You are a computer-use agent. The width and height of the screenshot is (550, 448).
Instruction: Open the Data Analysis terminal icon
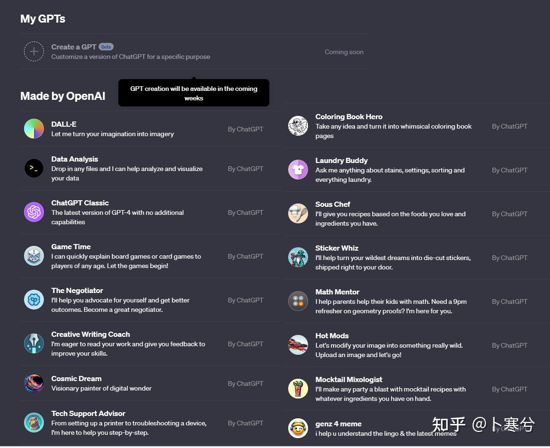pos(34,168)
